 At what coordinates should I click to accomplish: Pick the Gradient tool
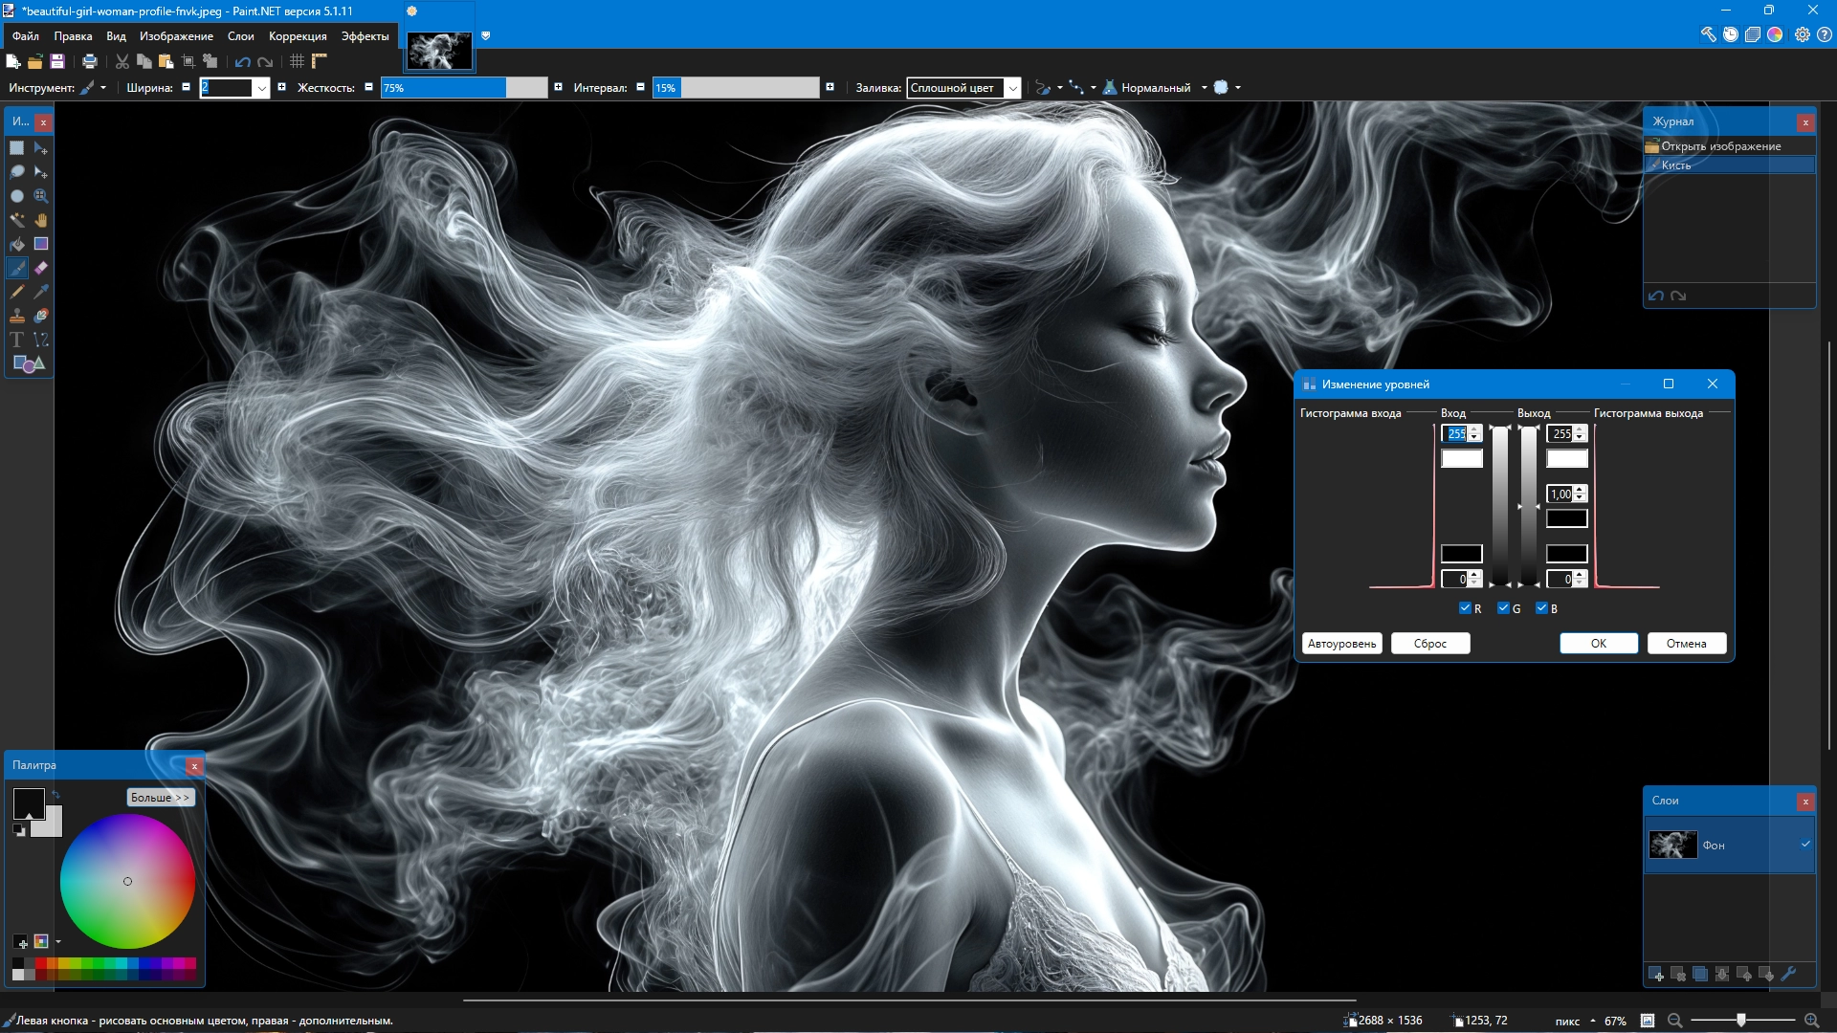click(x=41, y=244)
